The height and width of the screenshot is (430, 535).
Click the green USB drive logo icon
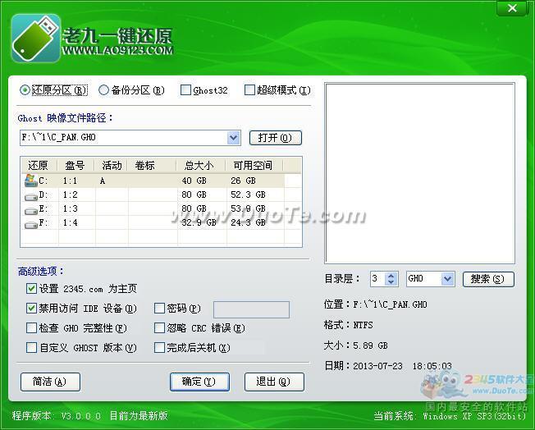(36, 39)
